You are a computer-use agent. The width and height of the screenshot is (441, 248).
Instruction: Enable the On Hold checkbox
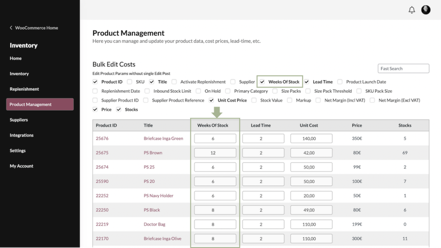coord(198,91)
